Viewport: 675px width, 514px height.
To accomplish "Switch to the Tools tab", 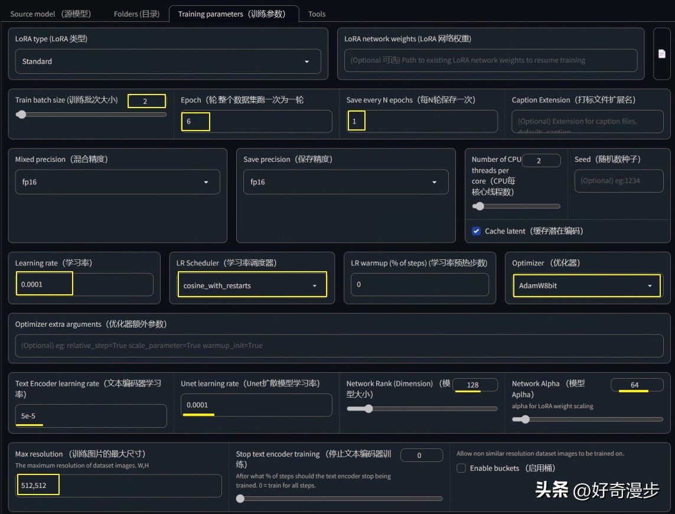I will pyautogui.click(x=317, y=14).
